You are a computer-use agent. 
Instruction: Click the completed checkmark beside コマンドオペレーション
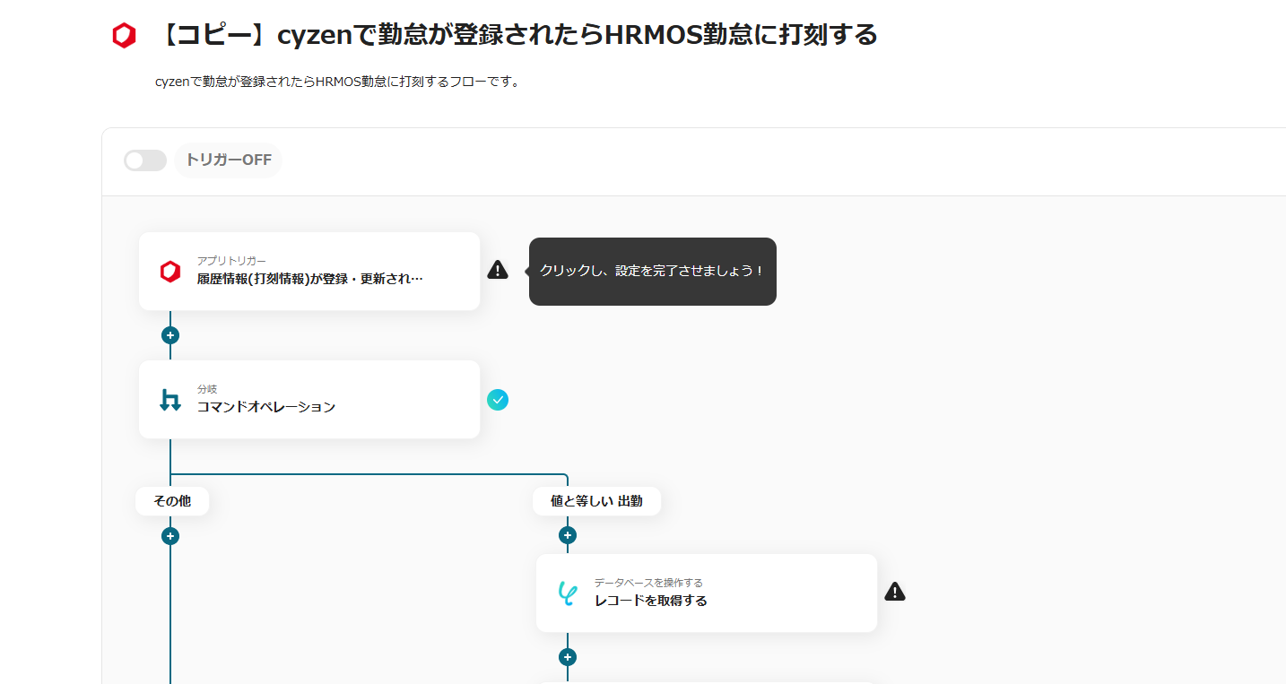coord(498,400)
